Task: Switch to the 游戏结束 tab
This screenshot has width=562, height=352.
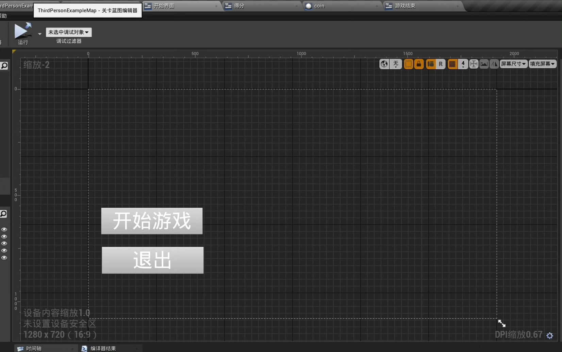Action: tap(405, 6)
